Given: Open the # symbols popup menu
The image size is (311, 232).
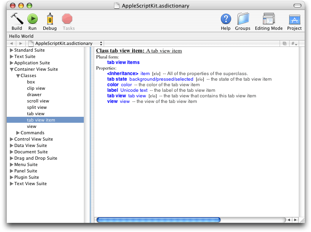Looking at the screenshot, I should coord(294,43).
